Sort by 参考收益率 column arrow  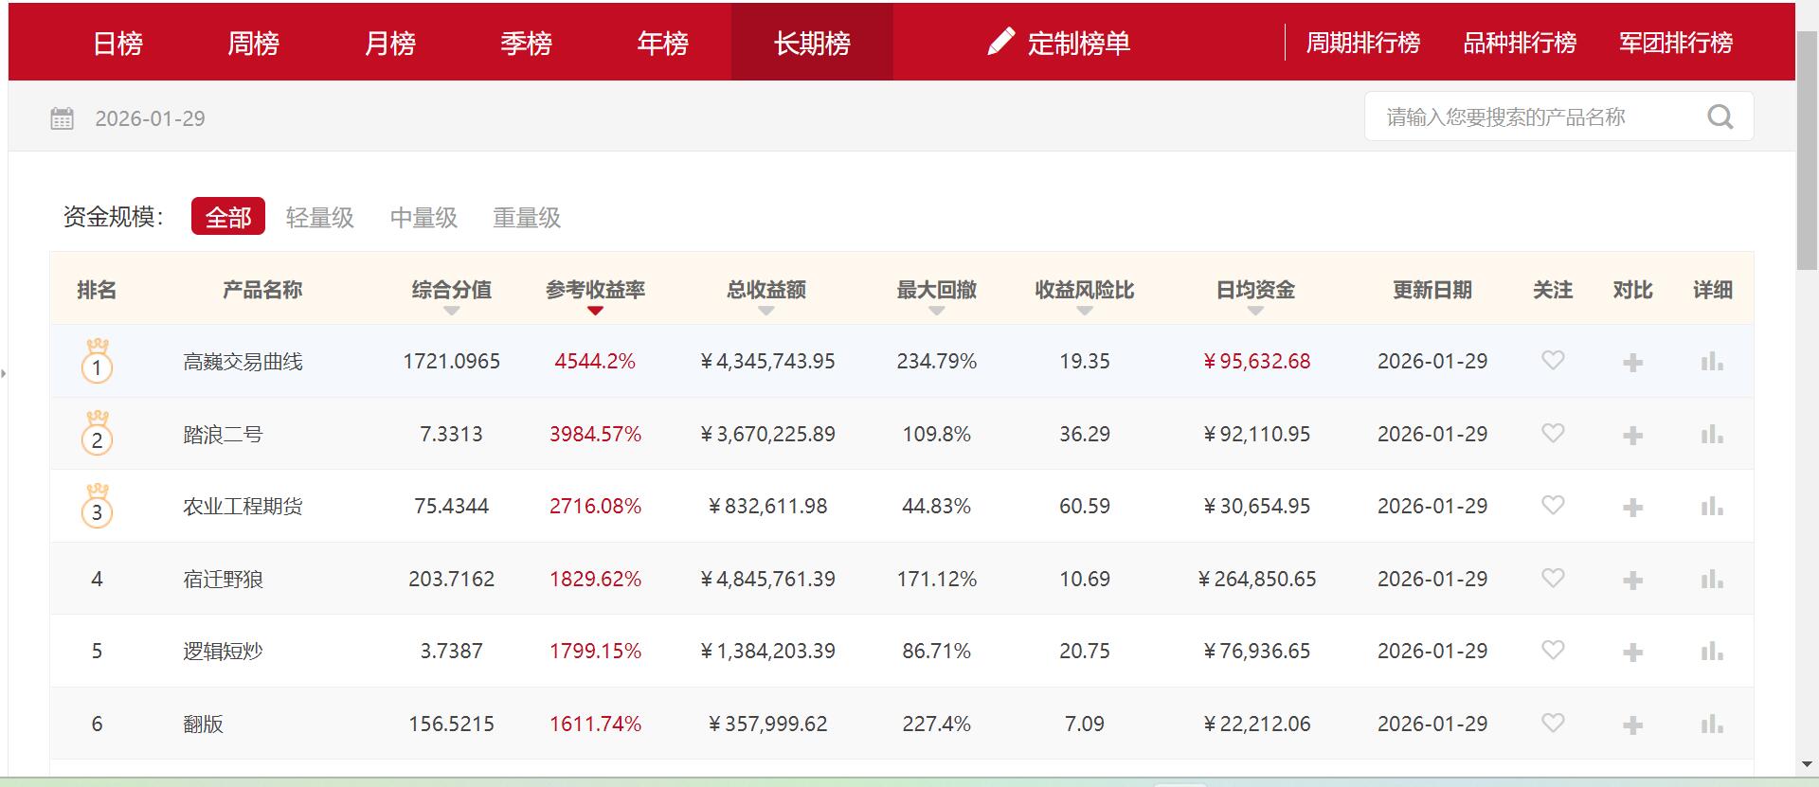(x=595, y=311)
